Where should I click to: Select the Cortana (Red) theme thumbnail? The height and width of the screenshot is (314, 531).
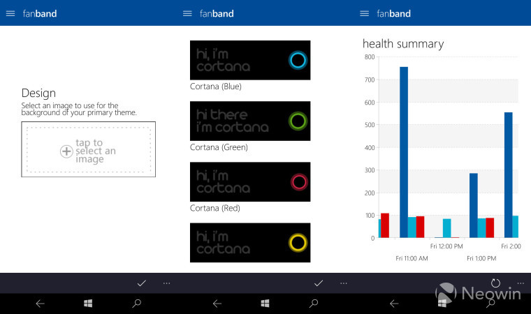250,182
